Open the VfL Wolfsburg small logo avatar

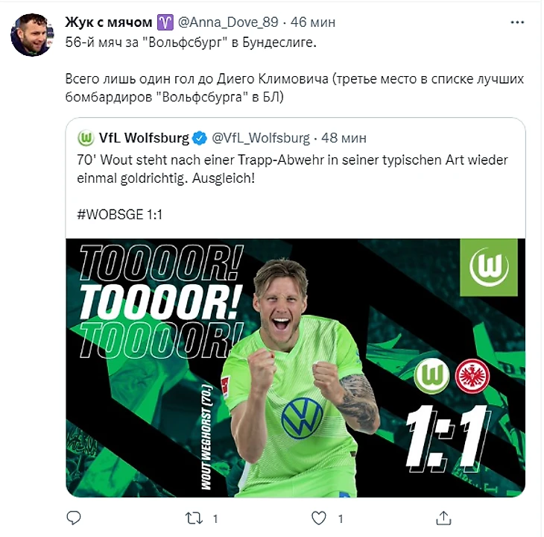tap(86, 138)
